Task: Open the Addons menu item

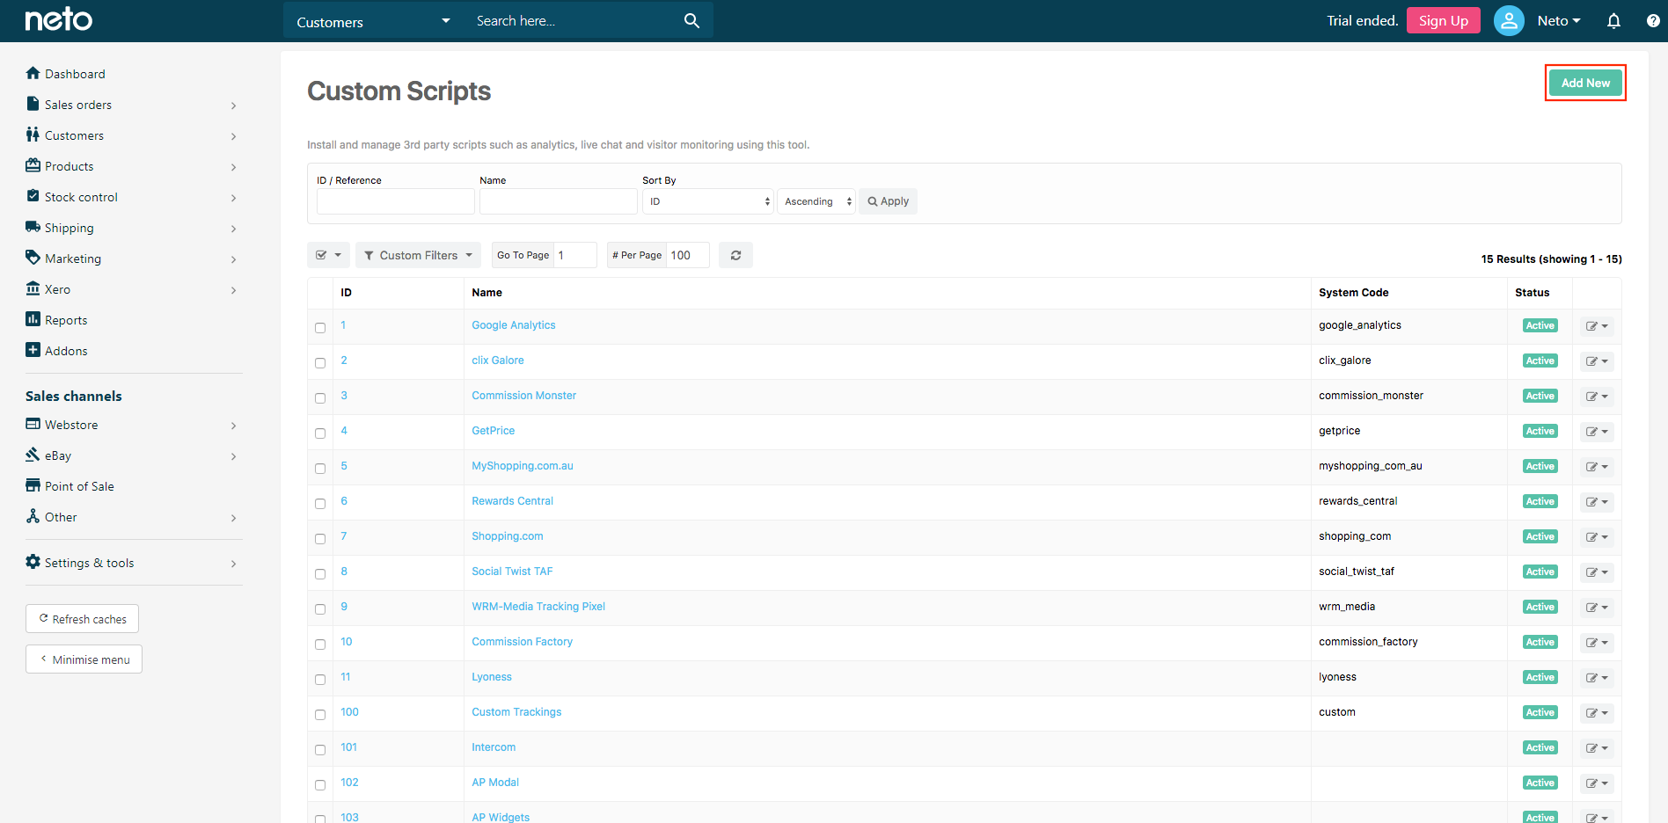Action: pos(66,351)
